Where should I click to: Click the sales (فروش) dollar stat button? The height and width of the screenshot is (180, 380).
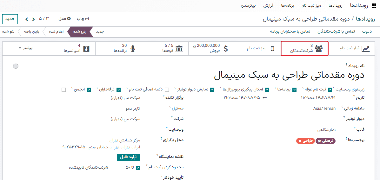[226, 48]
